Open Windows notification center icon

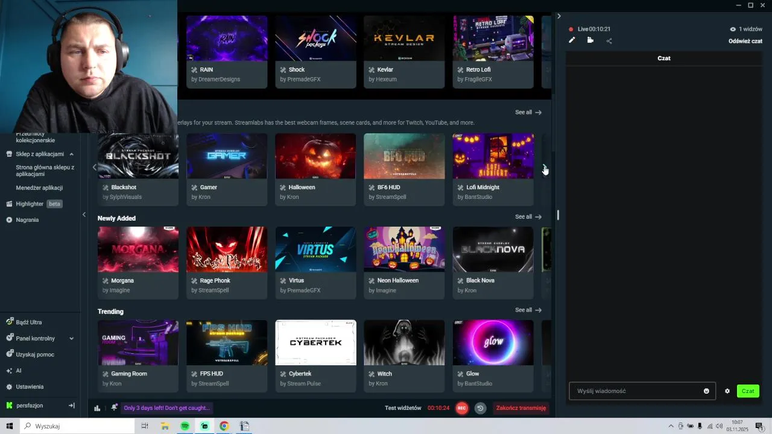(x=759, y=426)
